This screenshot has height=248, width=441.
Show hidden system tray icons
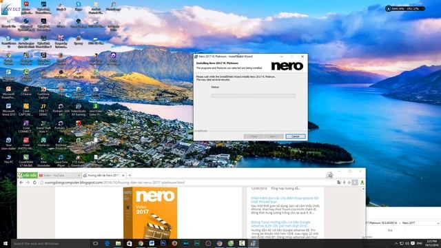coord(396,243)
